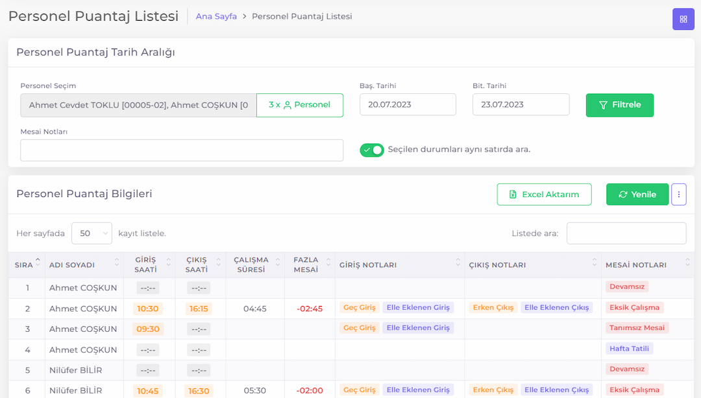This screenshot has height=398, width=701.
Task: Sort by MESAİ NOTLARI column arrows
Action: point(687,263)
